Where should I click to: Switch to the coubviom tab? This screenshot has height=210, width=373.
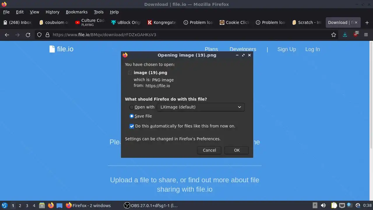pos(54,22)
